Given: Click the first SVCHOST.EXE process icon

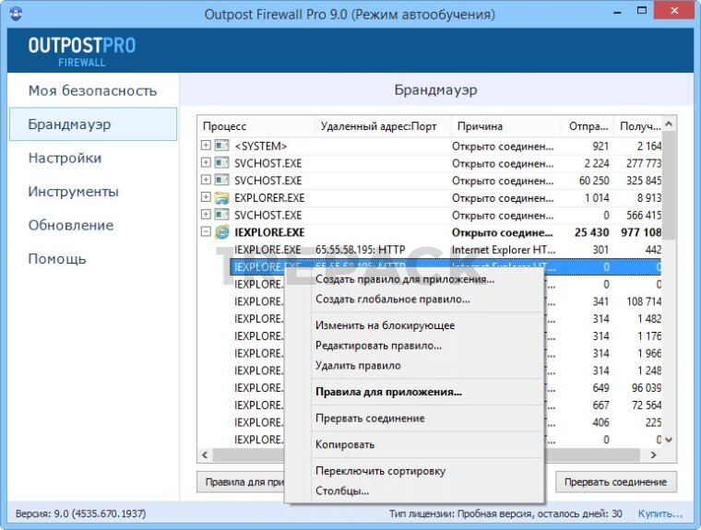Looking at the screenshot, I should (x=221, y=163).
